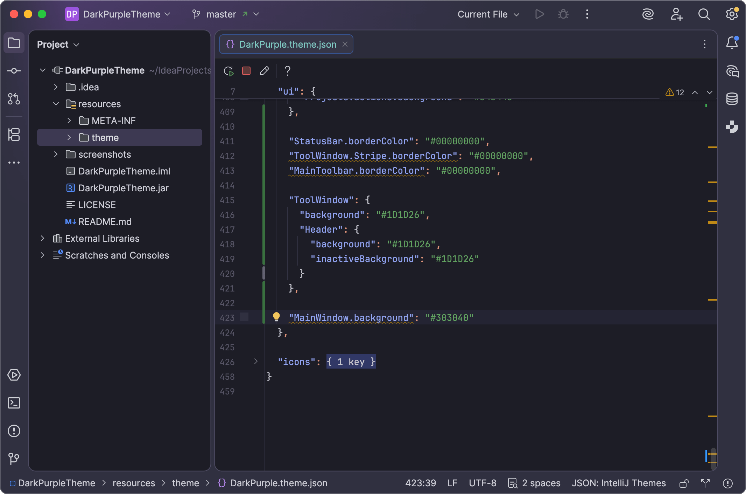Open Search Everywhere with the magnifier icon
Screen dimensions: 746x494
tap(704, 14)
